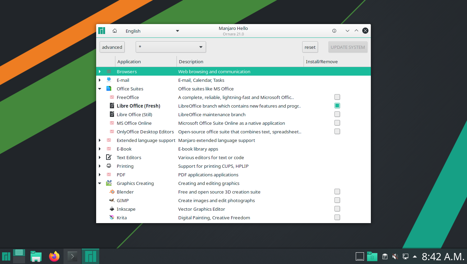
Task: Check the OnlyOffice Desktop Editors checkbox
Action: click(337, 132)
